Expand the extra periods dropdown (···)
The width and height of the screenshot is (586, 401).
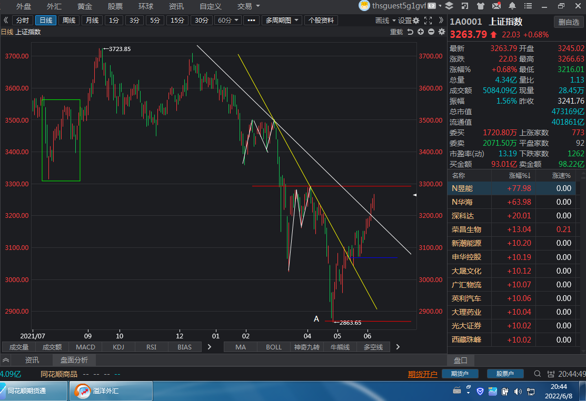[x=251, y=20]
